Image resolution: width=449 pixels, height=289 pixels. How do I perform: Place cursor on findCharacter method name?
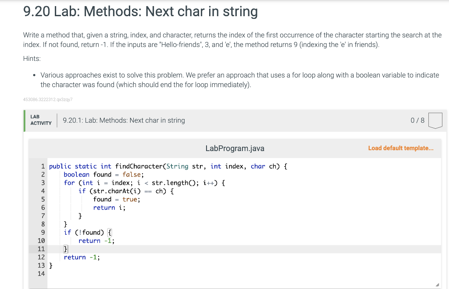pos(139,166)
